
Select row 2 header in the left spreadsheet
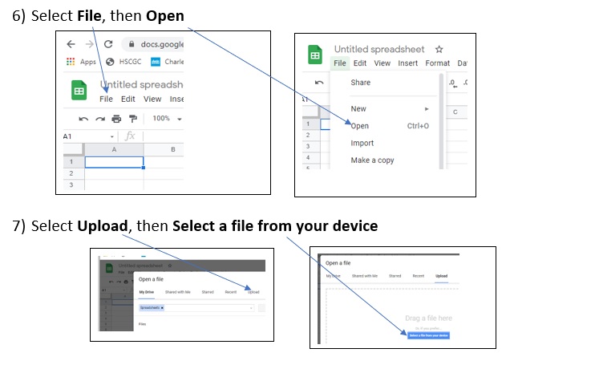[x=74, y=173]
